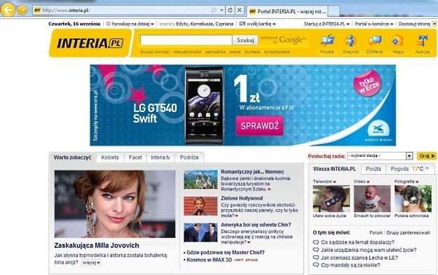Go back with the browser back arrow
The width and height of the screenshot is (438, 275).
(x=8, y=10)
